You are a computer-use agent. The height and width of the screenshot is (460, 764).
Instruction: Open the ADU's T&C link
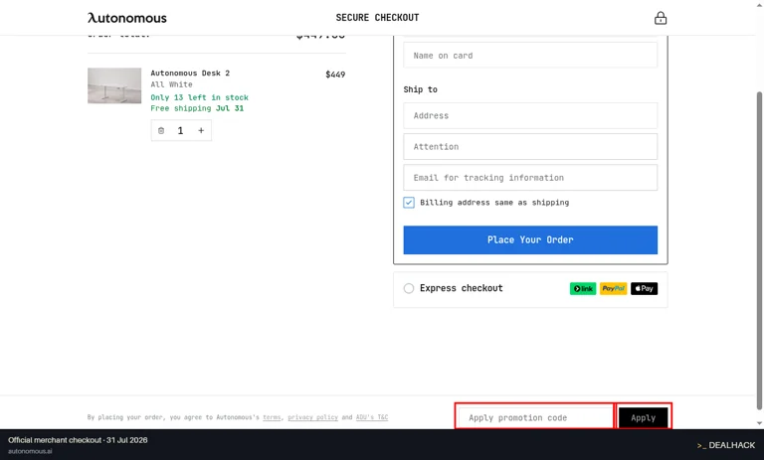coord(372,417)
